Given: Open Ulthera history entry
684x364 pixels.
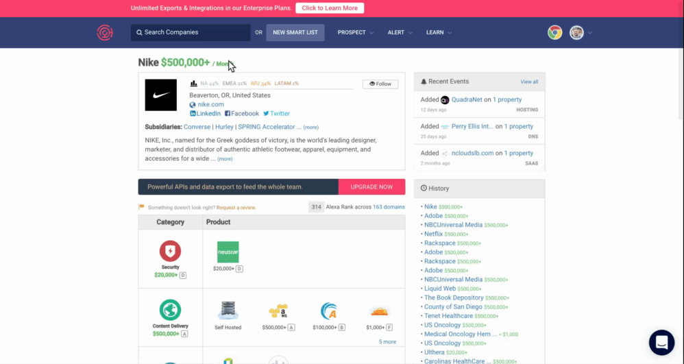Looking at the screenshot, I should 435,352.
